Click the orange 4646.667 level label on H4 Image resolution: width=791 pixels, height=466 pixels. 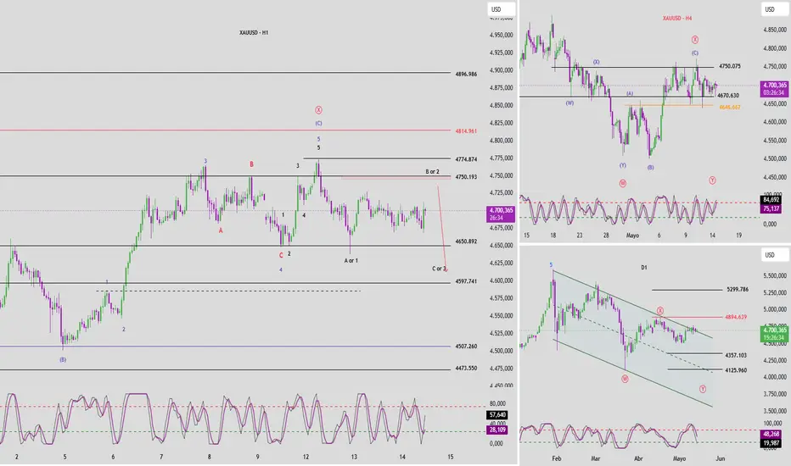730,107
